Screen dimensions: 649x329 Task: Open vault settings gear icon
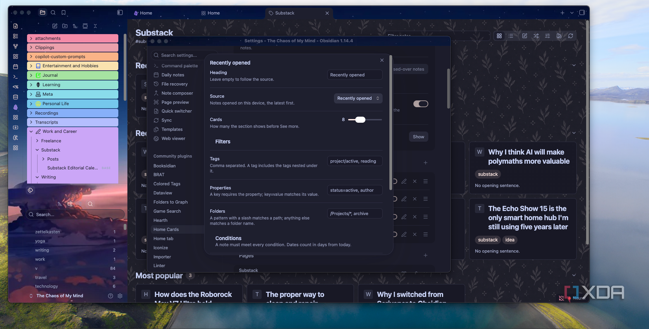coord(120,296)
